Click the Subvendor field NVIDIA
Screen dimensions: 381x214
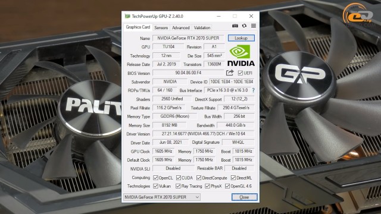click(x=170, y=81)
